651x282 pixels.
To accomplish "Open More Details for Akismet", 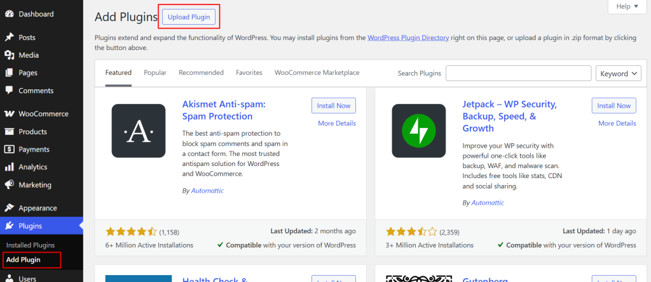I will pos(337,123).
